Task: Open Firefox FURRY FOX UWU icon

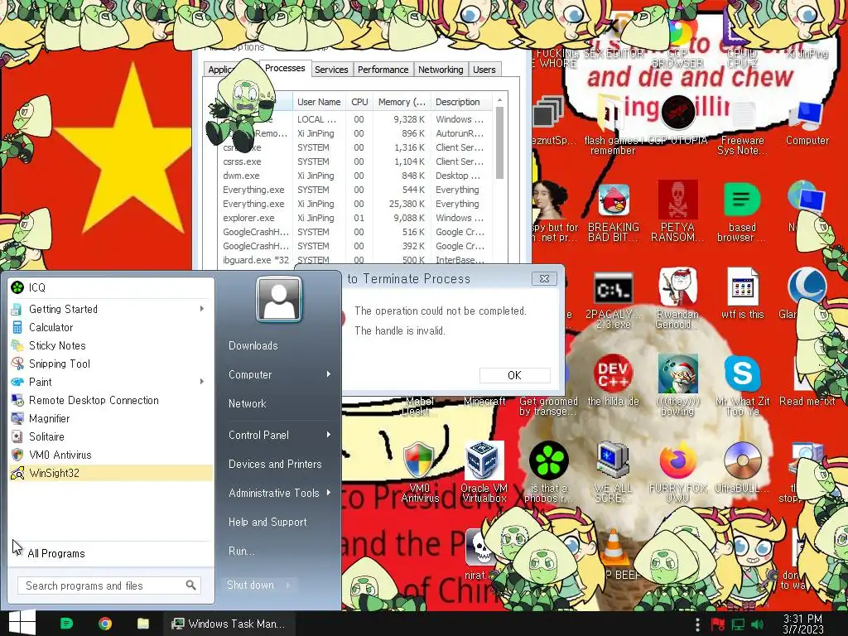Action: click(677, 472)
